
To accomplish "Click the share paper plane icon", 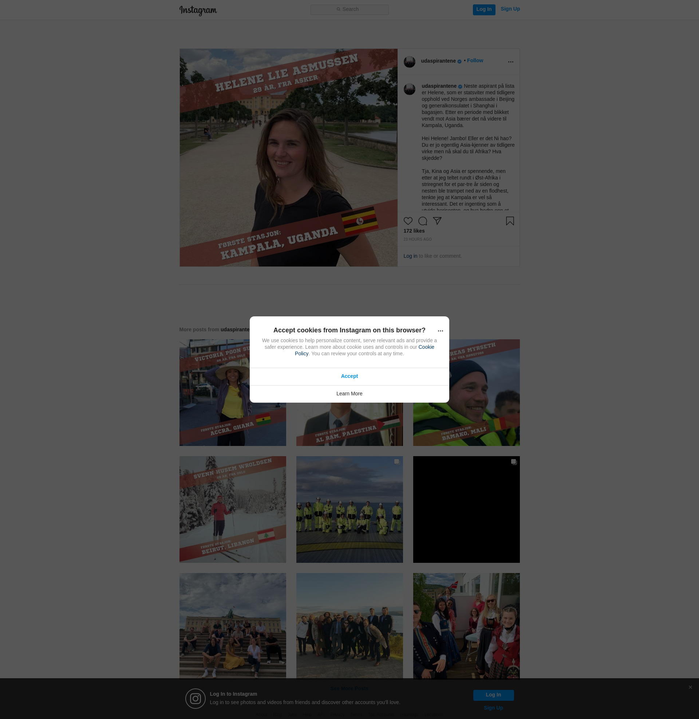I will click(x=437, y=221).
